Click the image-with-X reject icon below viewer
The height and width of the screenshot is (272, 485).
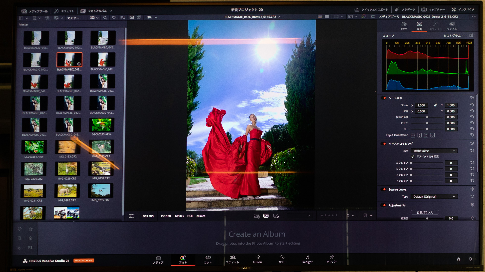pos(276,216)
